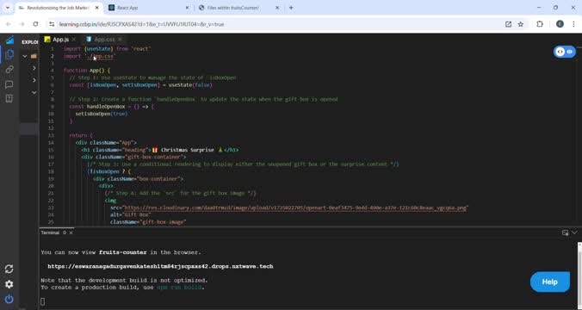Open the settings gear in activity bar
This screenshot has height=310, width=582.
[9, 284]
